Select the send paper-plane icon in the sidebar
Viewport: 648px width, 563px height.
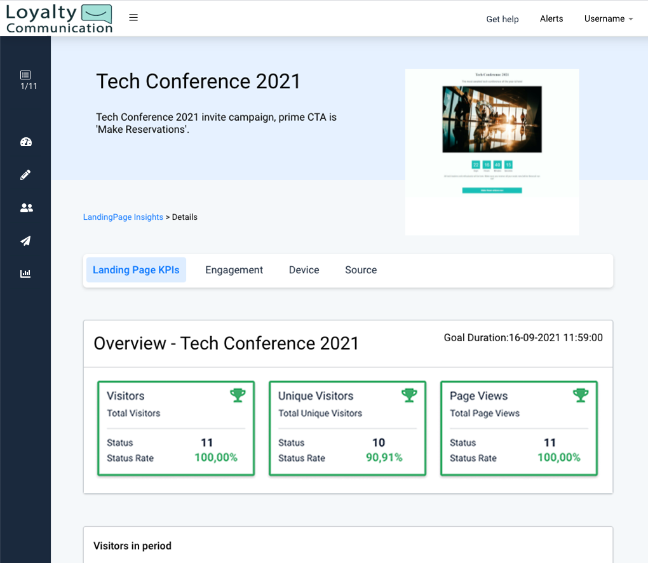tap(25, 241)
